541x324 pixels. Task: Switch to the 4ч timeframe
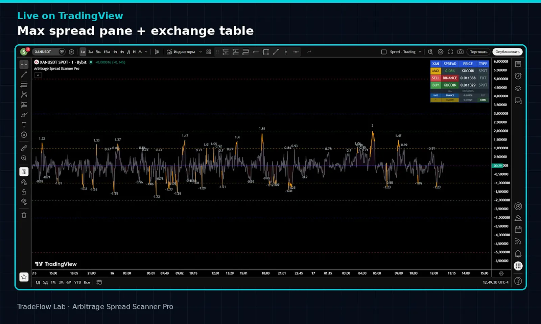(x=122, y=52)
